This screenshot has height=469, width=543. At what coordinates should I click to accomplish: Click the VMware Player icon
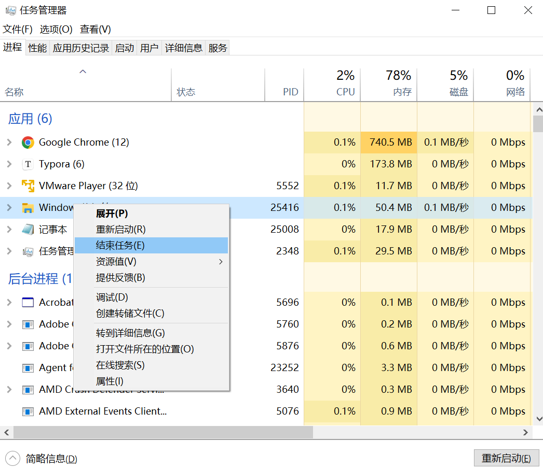[28, 186]
